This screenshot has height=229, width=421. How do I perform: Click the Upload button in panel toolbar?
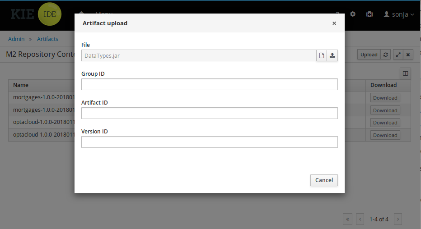point(369,55)
